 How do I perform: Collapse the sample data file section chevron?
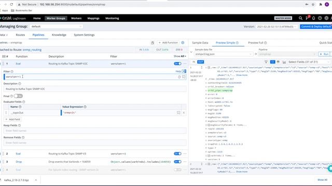tap(191, 52)
